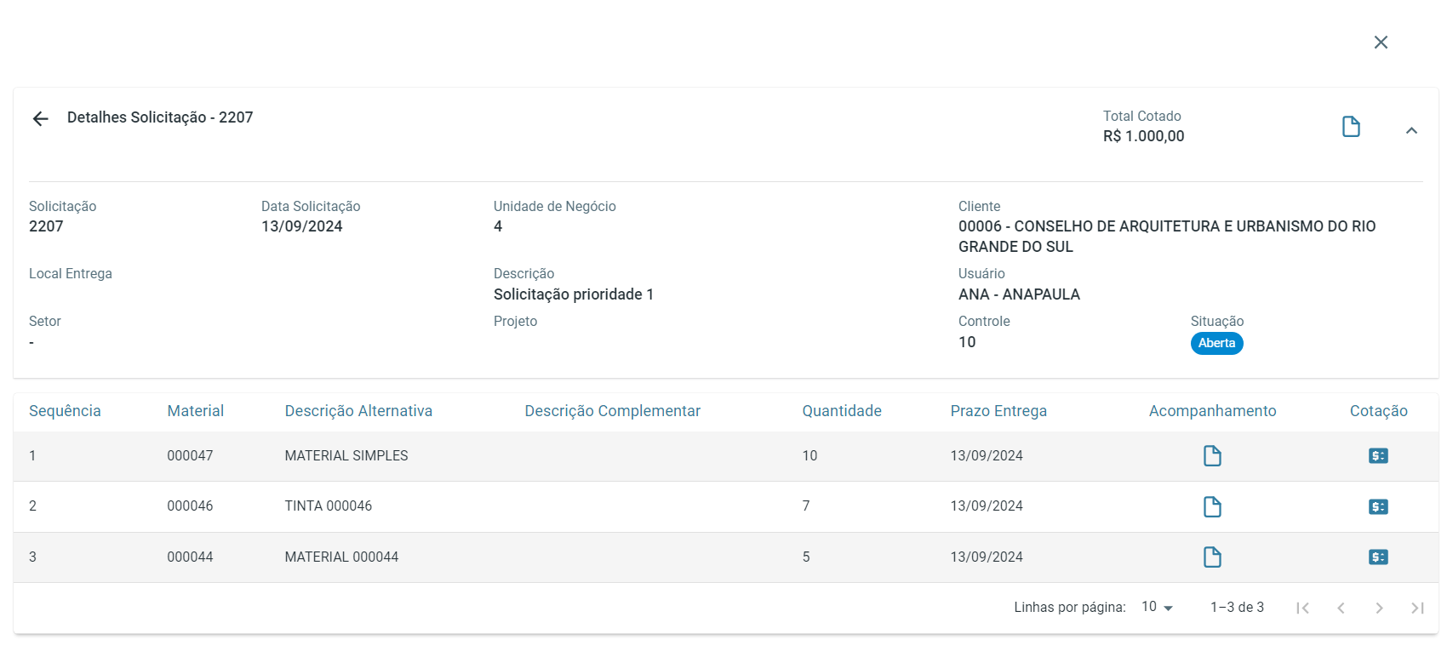Open the Linhas por página dropdown
1453x657 pixels.
pyautogui.click(x=1158, y=607)
